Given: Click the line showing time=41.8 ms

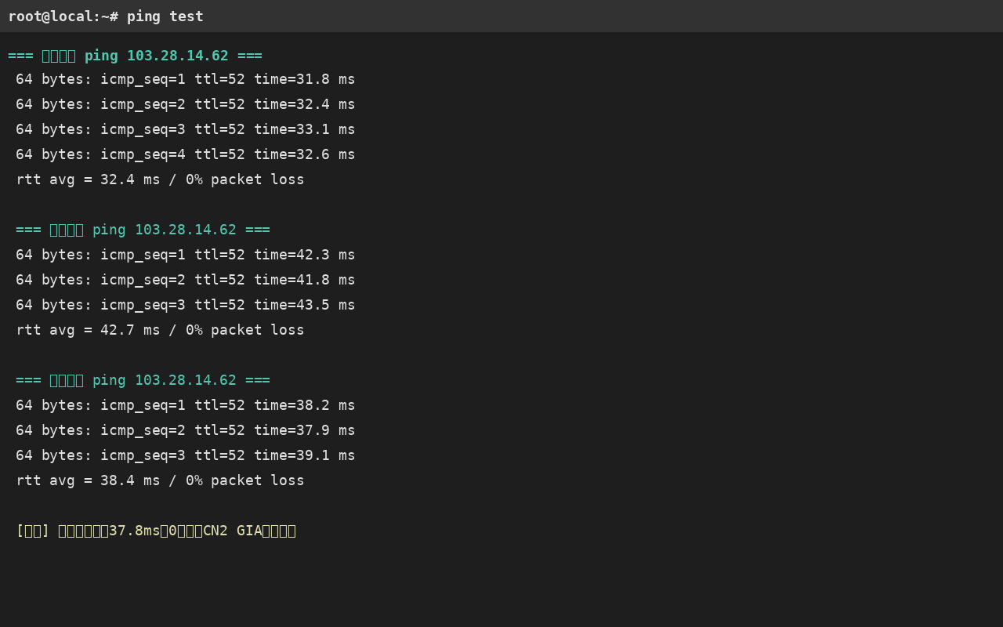Looking at the screenshot, I should [x=186, y=280].
